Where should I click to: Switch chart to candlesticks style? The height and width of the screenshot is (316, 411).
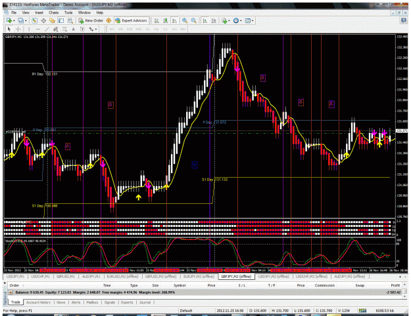coord(166,20)
